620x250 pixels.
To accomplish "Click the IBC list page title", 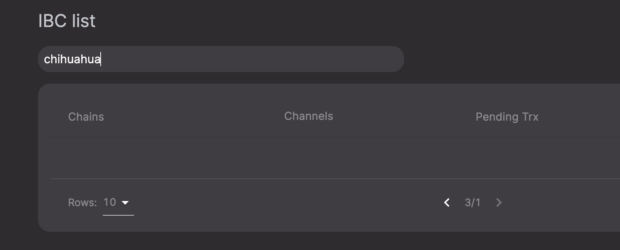I will pyautogui.click(x=66, y=20).
